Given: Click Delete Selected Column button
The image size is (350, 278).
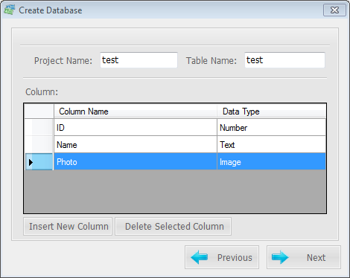Looking at the screenshot, I should coord(174,227).
